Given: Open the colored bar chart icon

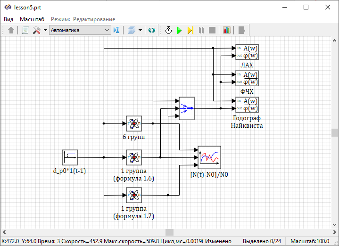Looking at the screenshot, I should tap(227, 30).
